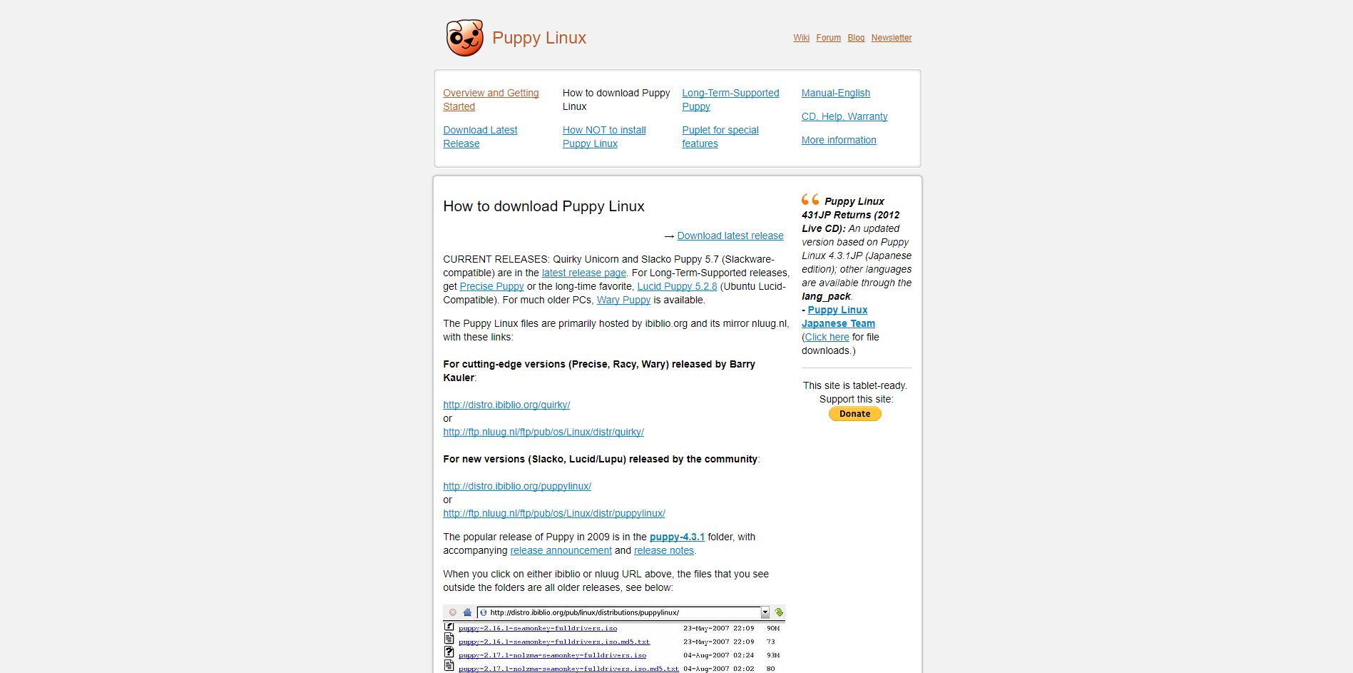Viewport: 1353px width, 673px height.
Task: Open the nluug.nl quirky mirror link
Action: (543, 432)
